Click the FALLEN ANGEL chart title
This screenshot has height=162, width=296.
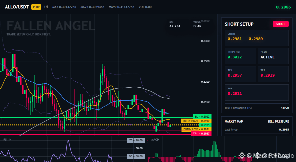51,26
